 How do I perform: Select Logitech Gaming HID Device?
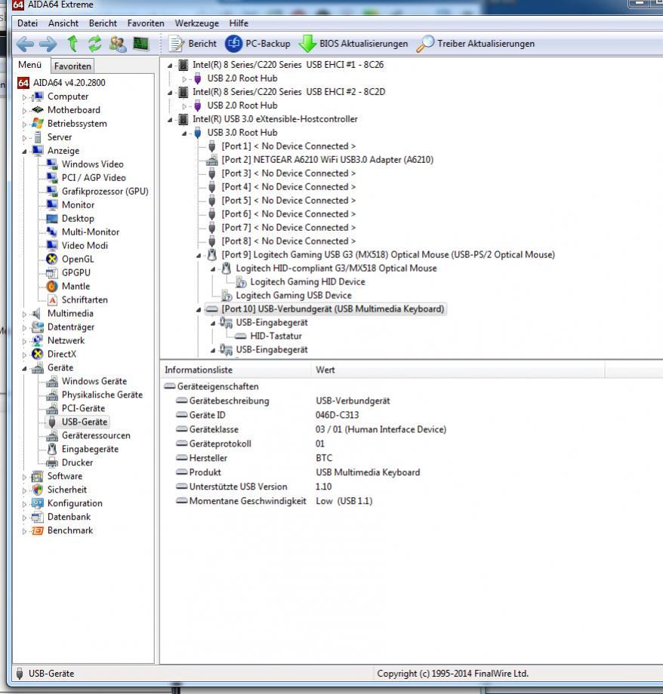pyautogui.click(x=307, y=282)
